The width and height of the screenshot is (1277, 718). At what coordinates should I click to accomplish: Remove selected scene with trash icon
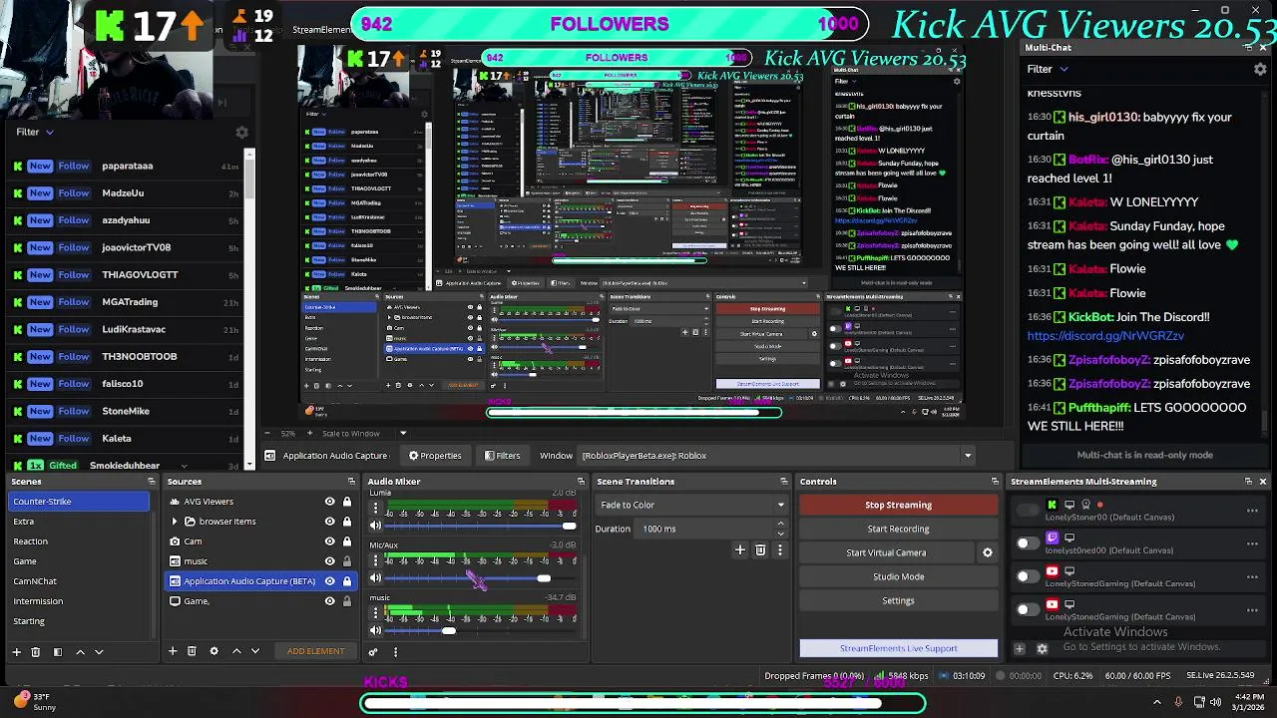pos(36,651)
